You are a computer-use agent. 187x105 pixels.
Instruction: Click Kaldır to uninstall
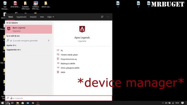[x=63, y=72]
